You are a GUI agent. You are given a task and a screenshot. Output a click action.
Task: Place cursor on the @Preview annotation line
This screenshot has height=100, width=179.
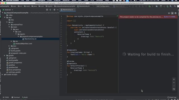[x=70, y=61]
